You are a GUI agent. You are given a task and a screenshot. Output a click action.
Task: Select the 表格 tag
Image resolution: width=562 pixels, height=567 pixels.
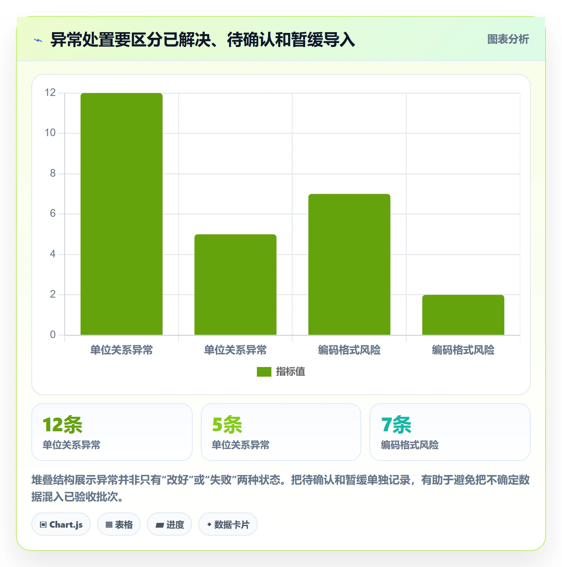tap(119, 524)
